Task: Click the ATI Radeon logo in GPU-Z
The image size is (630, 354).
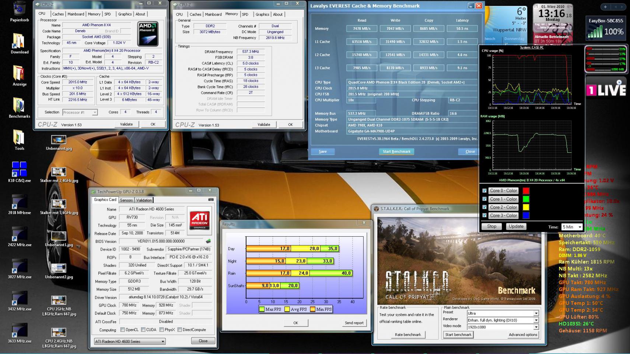Action: [x=199, y=220]
